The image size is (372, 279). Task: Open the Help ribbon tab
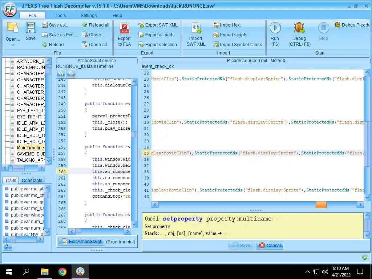[x=117, y=15]
